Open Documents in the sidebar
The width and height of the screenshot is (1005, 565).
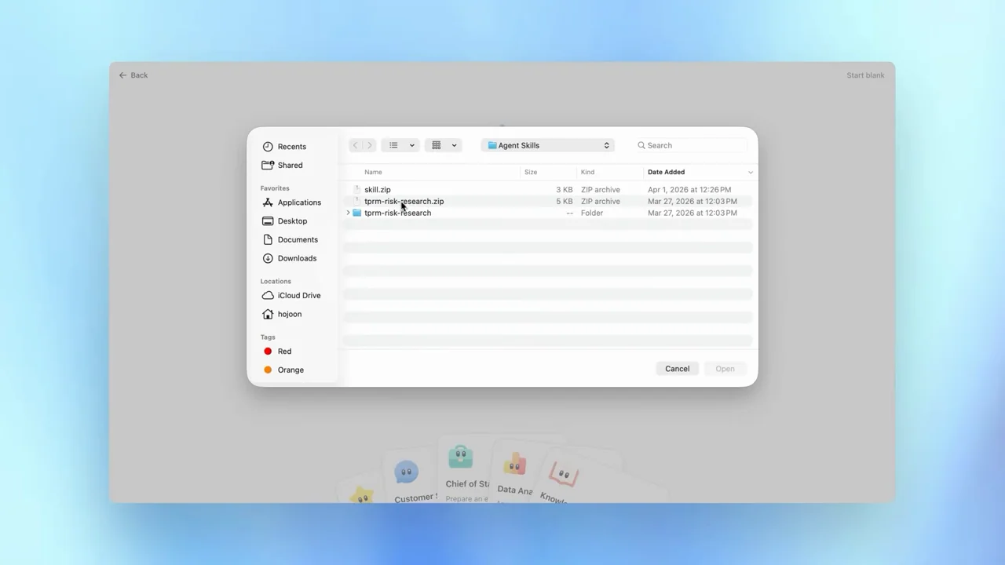pos(290,240)
